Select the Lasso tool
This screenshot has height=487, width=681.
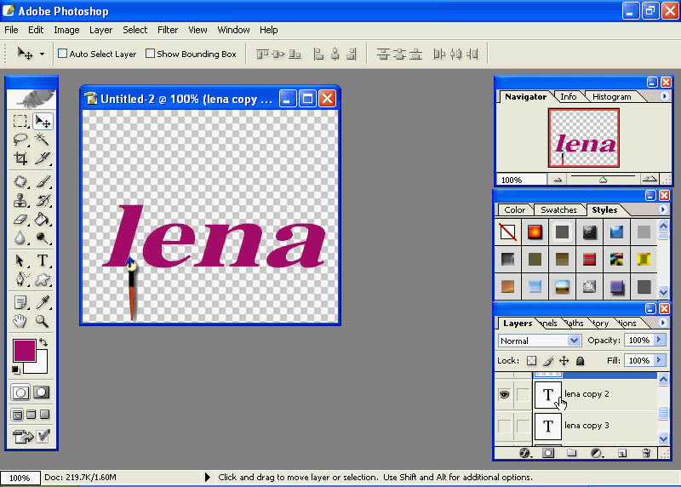(20, 140)
